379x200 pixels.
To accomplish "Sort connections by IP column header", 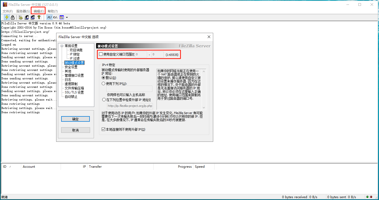I will tap(74, 167).
